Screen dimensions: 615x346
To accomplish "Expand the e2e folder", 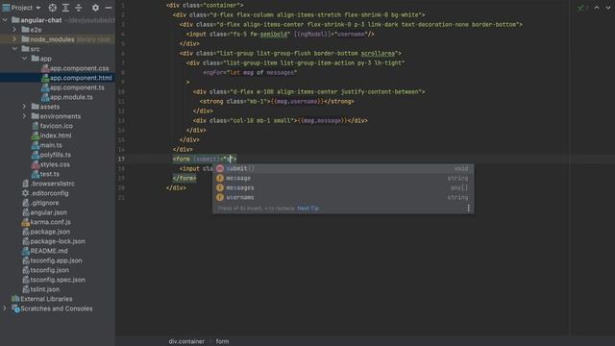I will [x=15, y=30].
